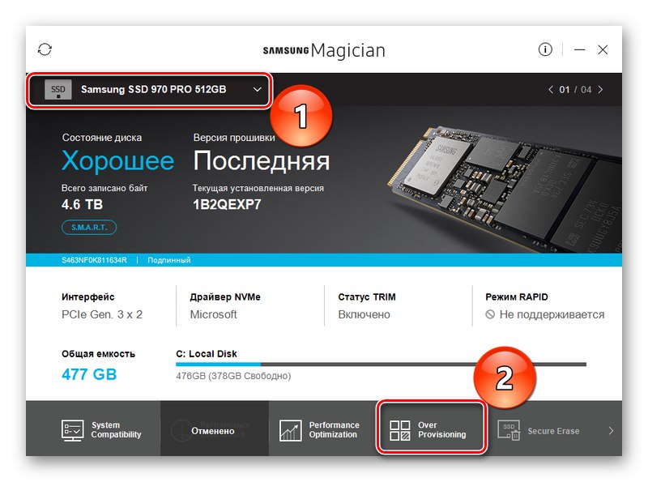Click the serial number S463NF0K811634R
Image resolution: width=648 pixels, height=482 pixels.
pos(94,260)
